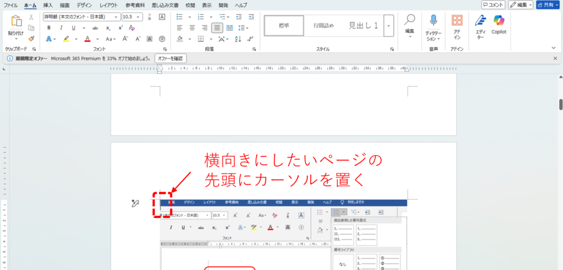
Task: Apply the bulleted list icon
Action: click(x=180, y=16)
